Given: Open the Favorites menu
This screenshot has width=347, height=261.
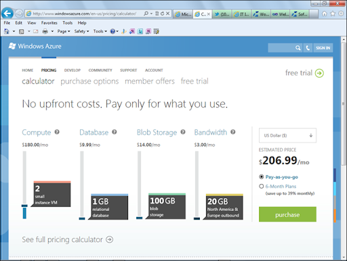Looking at the screenshot, I should (49, 23).
